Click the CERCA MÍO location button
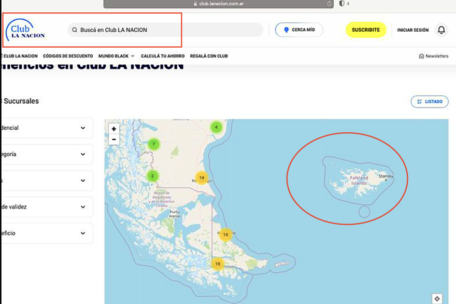The width and height of the screenshot is (456, 304). click(x=299, y=30)
